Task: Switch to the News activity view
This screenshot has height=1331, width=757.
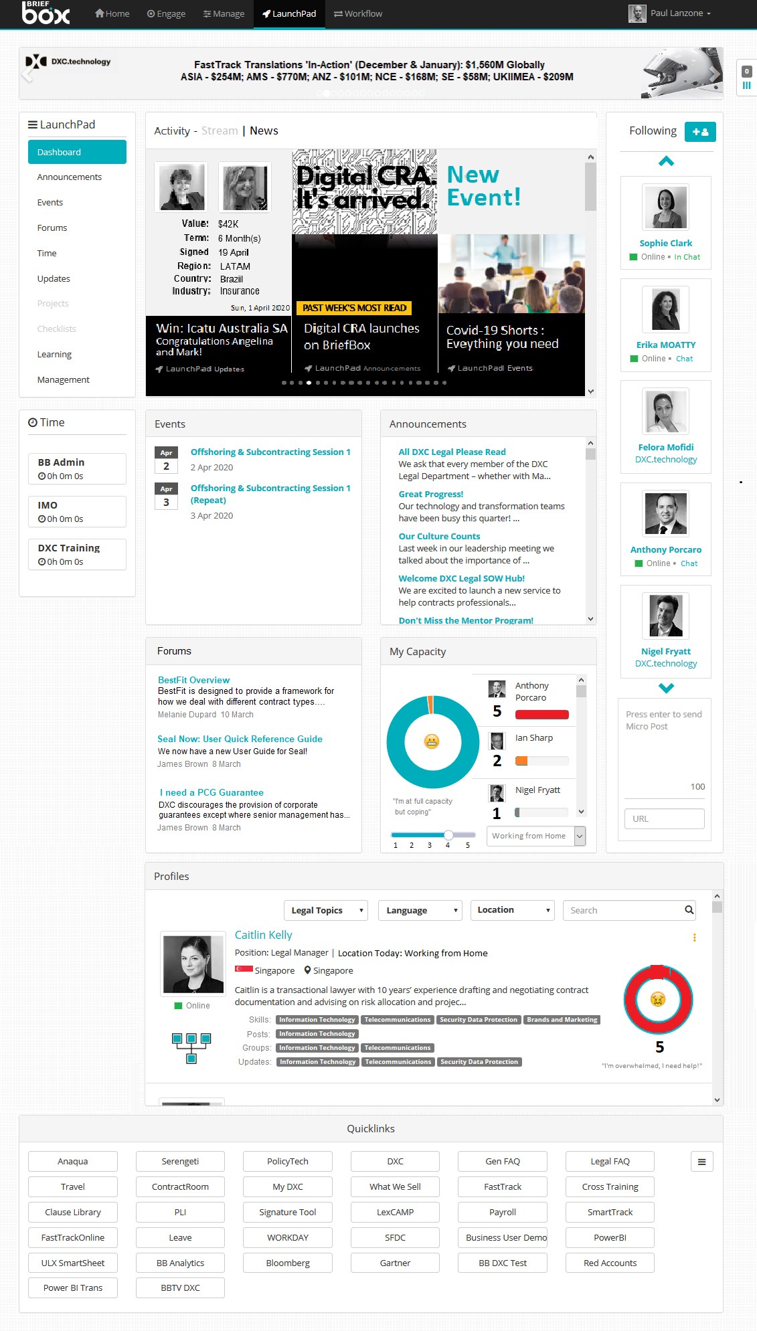Action: pyautogui.click(x=264, y=131)
